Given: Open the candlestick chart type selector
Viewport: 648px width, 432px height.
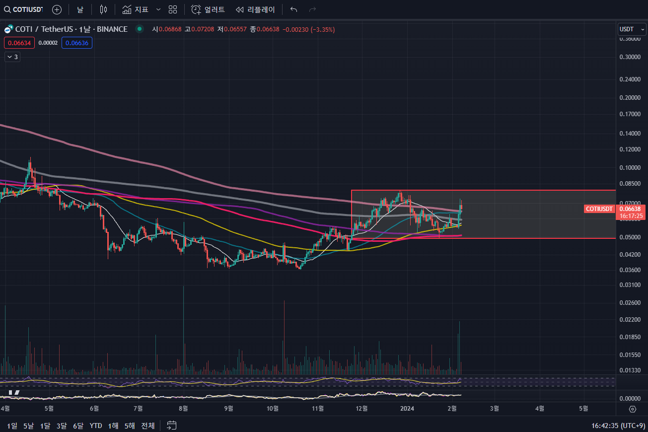Looking at the screenshot, I should (103, 9).
